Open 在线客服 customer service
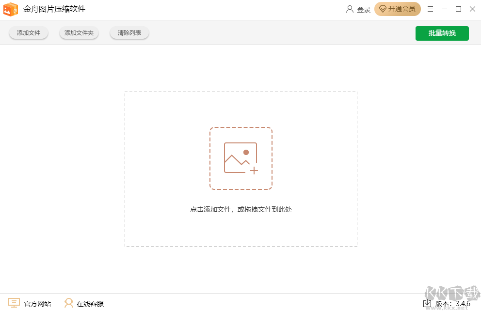The width and height of the screenshot is (481, 311). tap(90, 303)
